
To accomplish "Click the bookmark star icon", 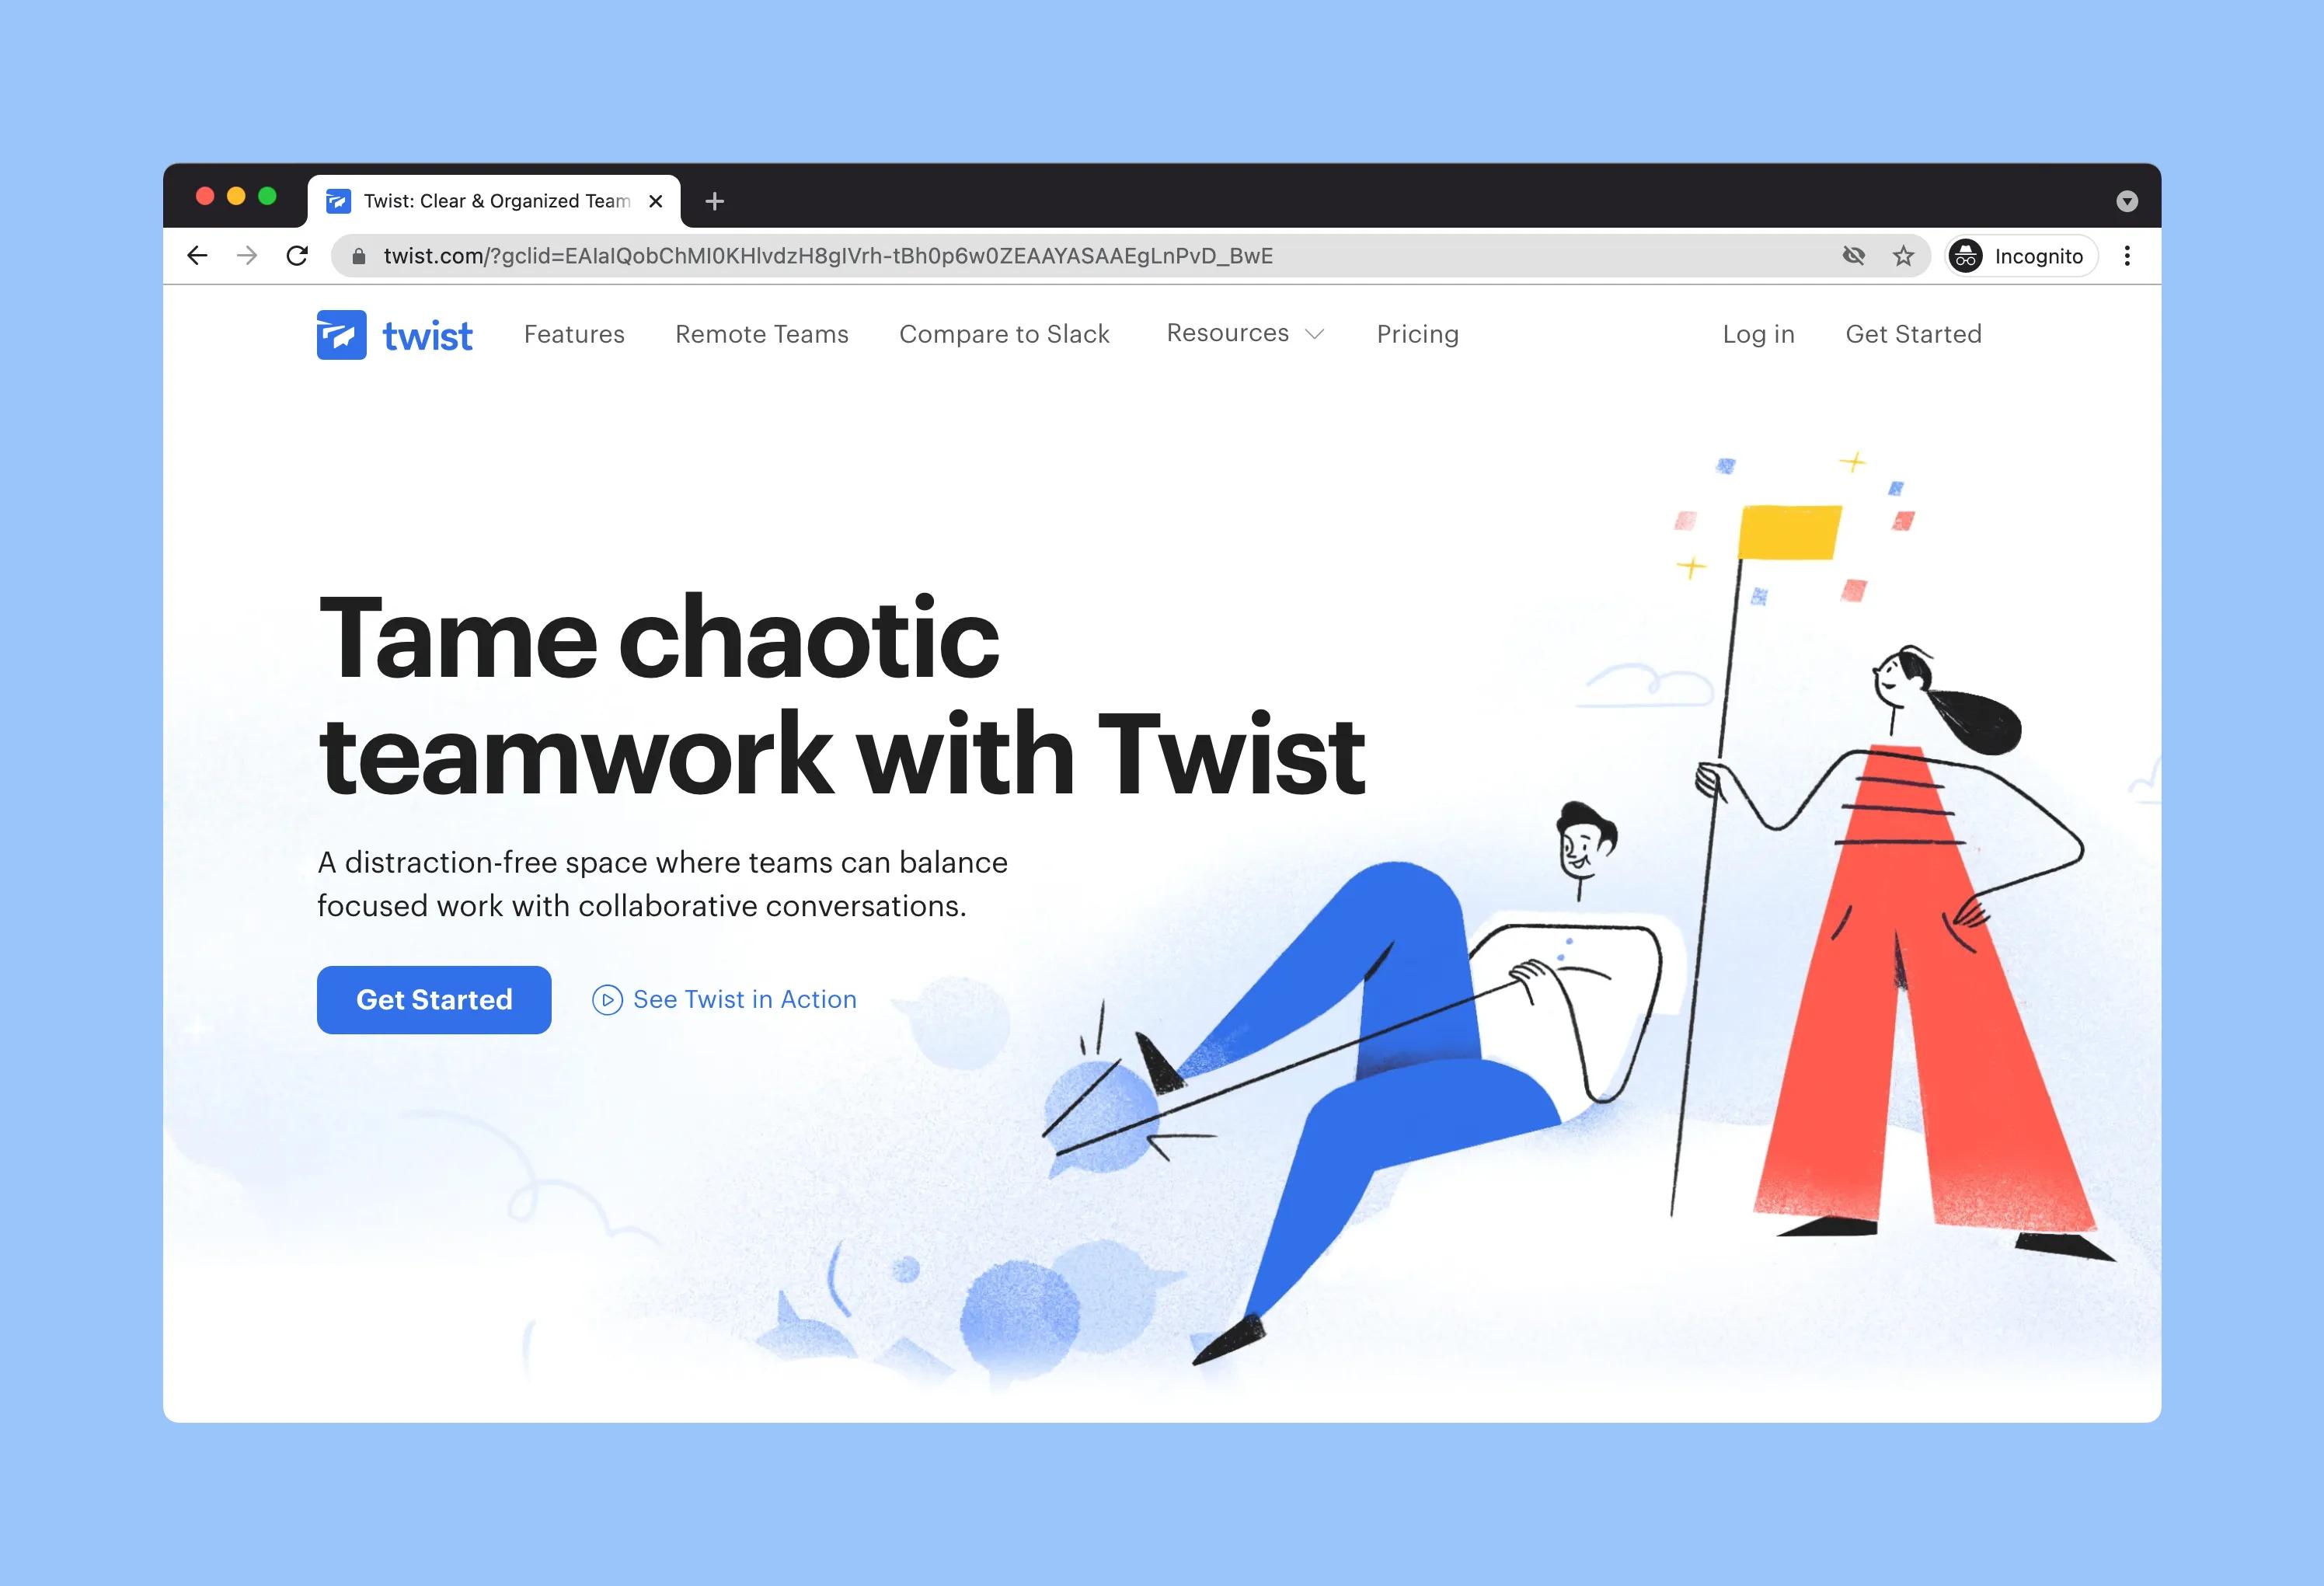I will pyautogui.click(x=1904, y=254).
